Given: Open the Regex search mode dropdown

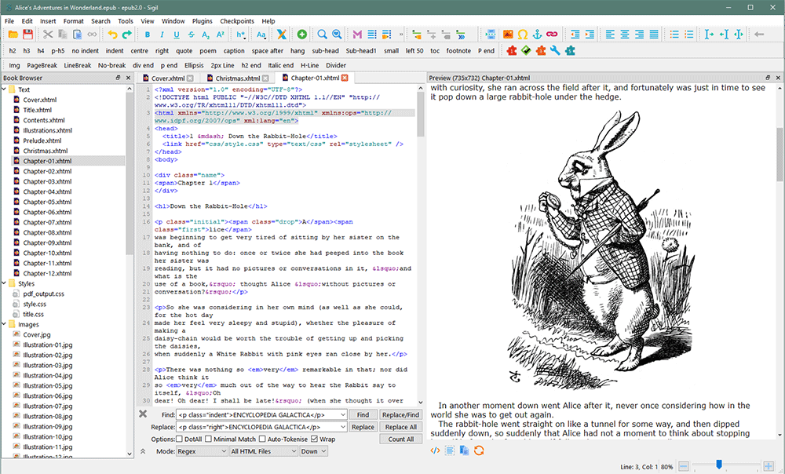Looking at the screenshot, I should [202, 451].
